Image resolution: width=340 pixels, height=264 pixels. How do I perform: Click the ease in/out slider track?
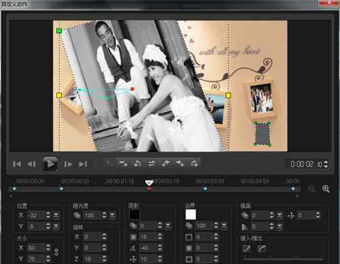[284, 259]
